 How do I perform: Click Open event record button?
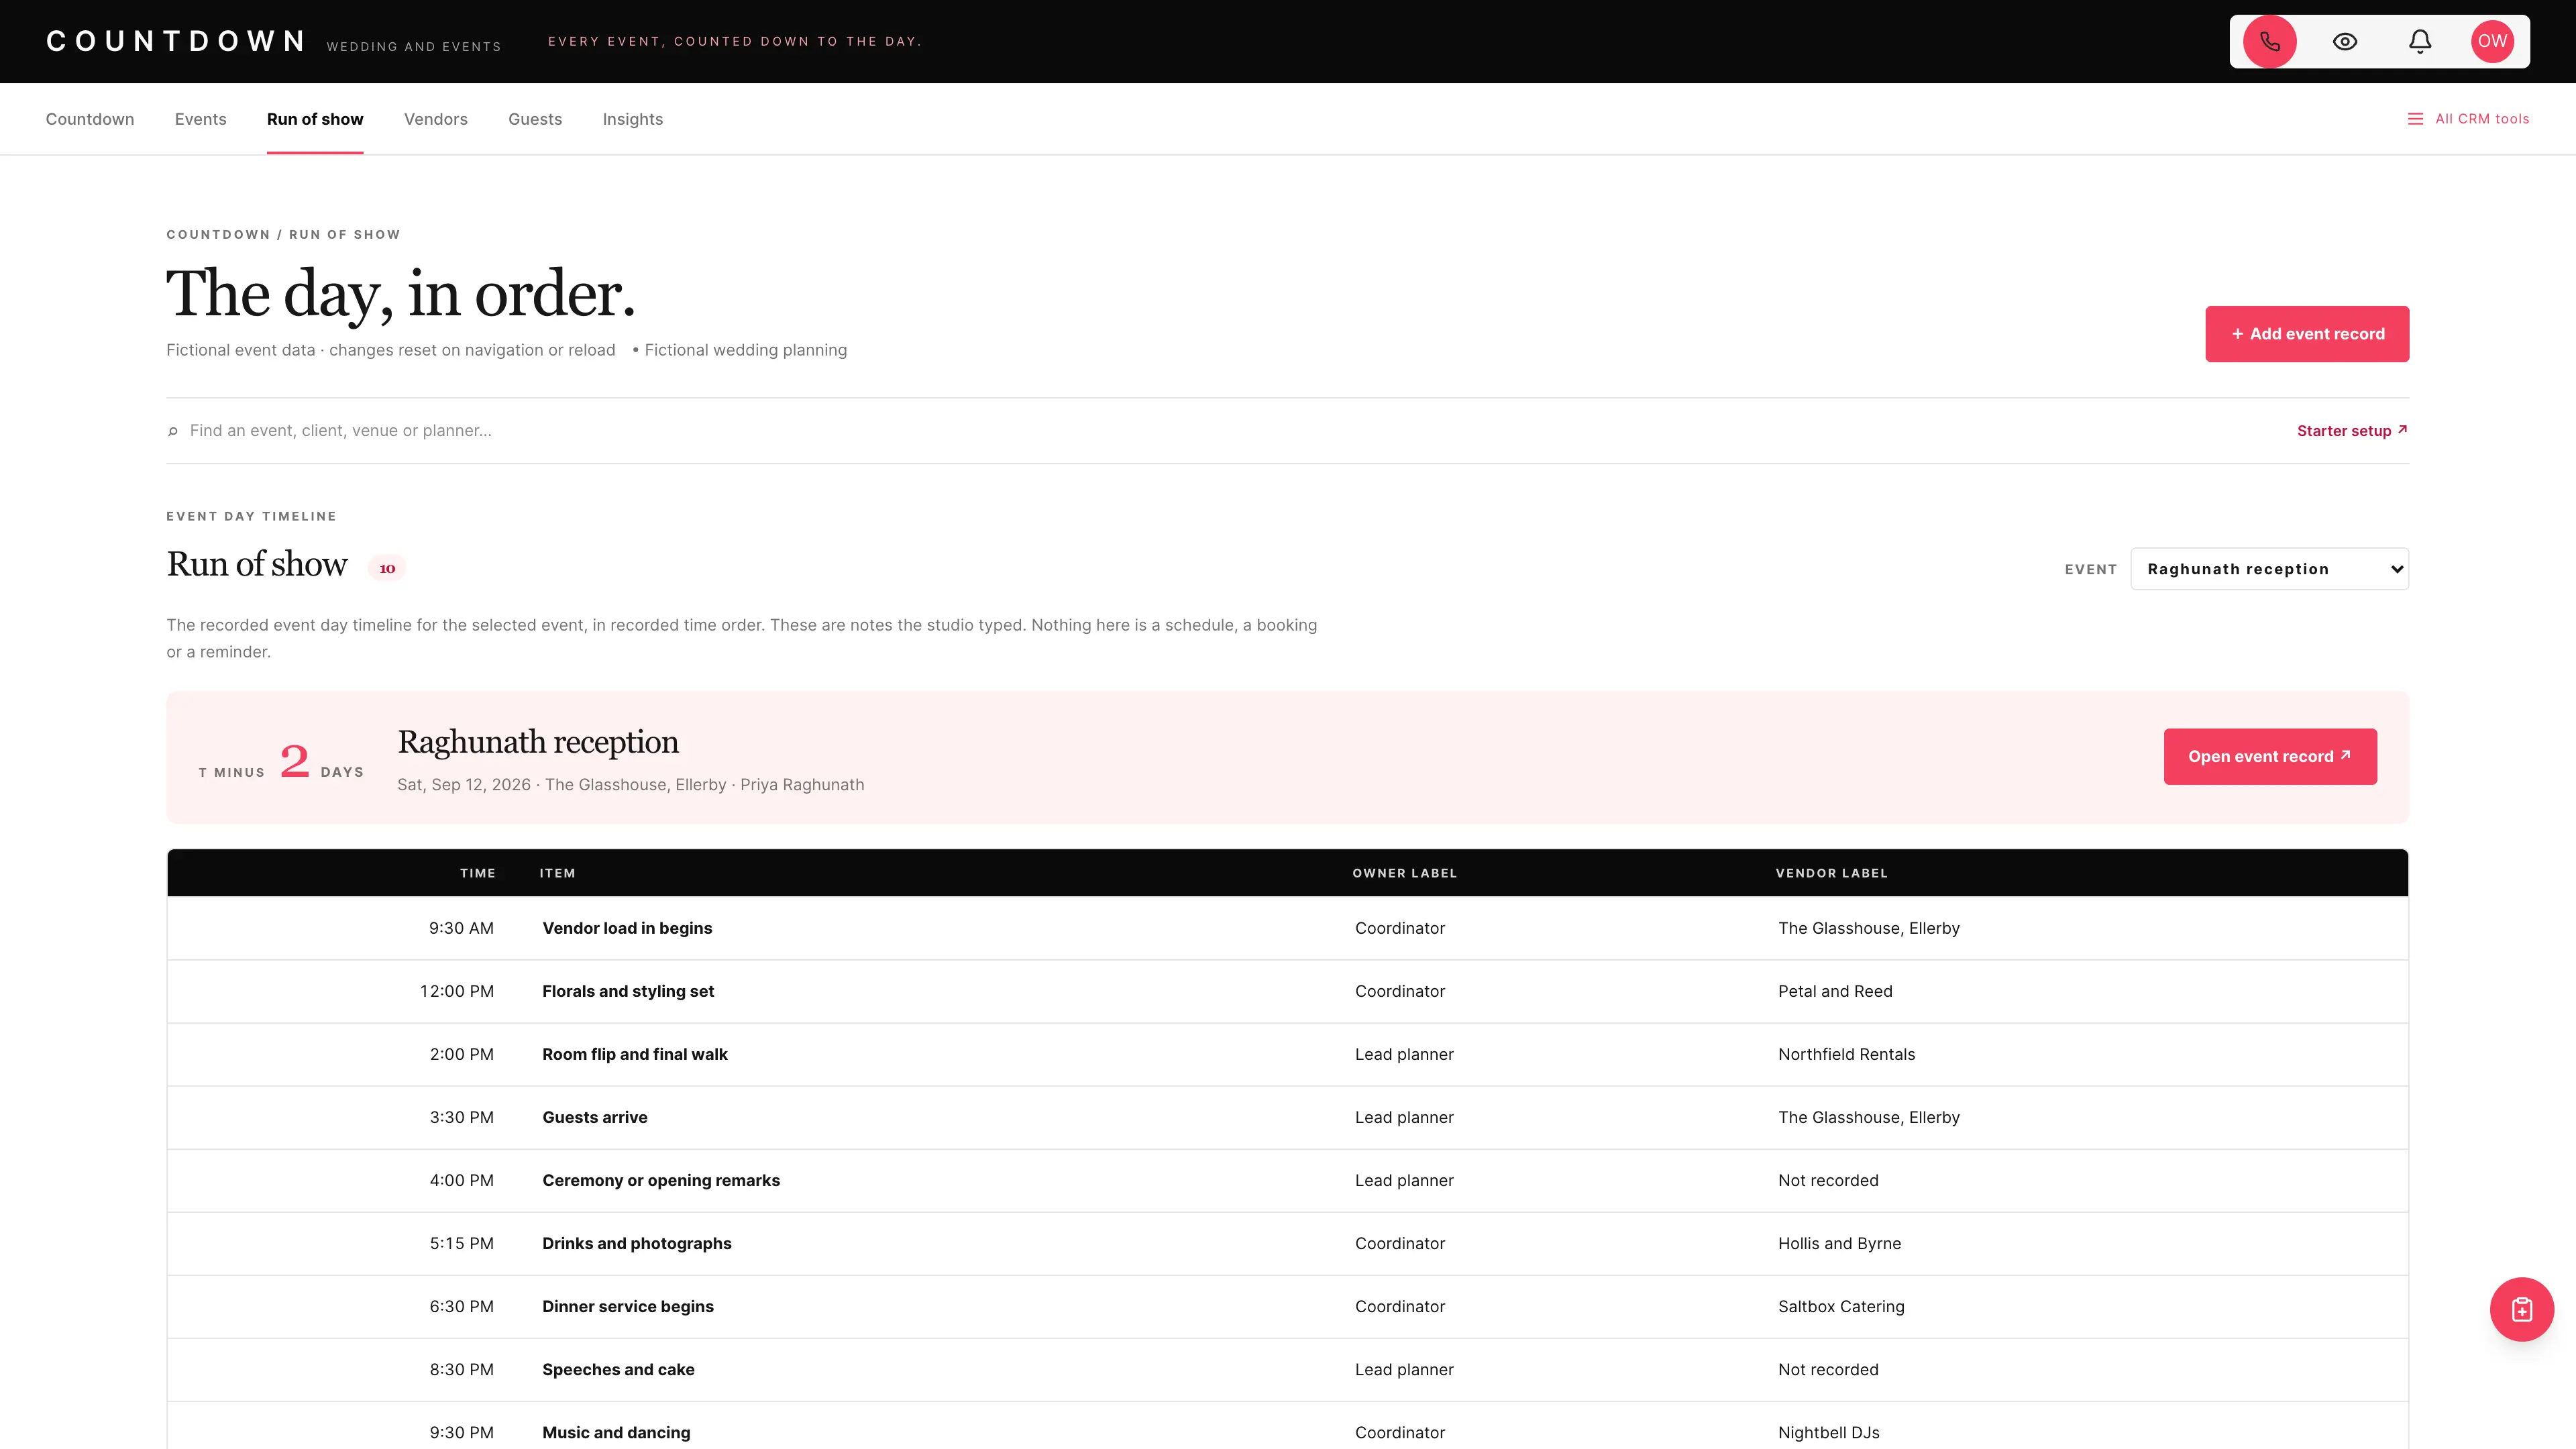[2270, 757]
